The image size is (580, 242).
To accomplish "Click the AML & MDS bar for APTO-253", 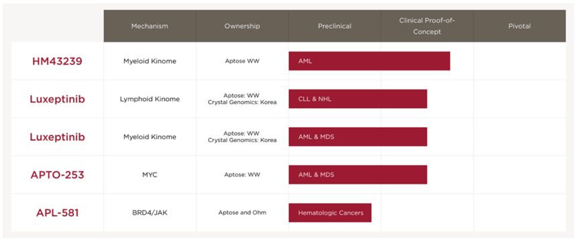I will (358, 175).
